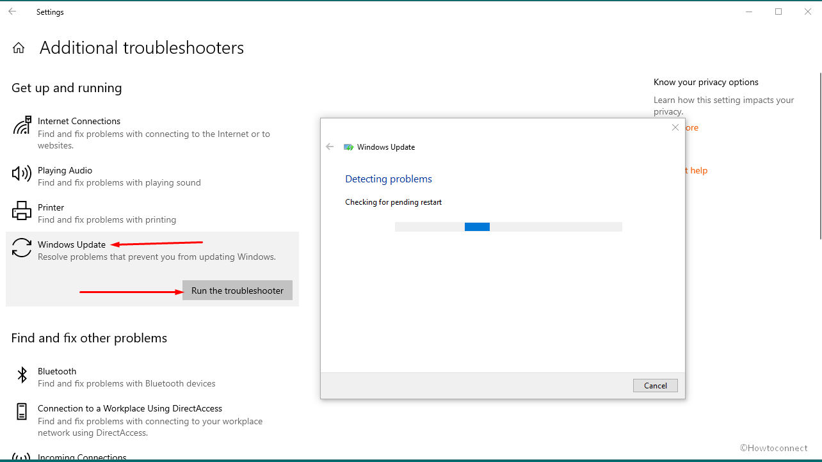
Task: Select the Bluetooth troubleshooter
Action: click(152, 377)
